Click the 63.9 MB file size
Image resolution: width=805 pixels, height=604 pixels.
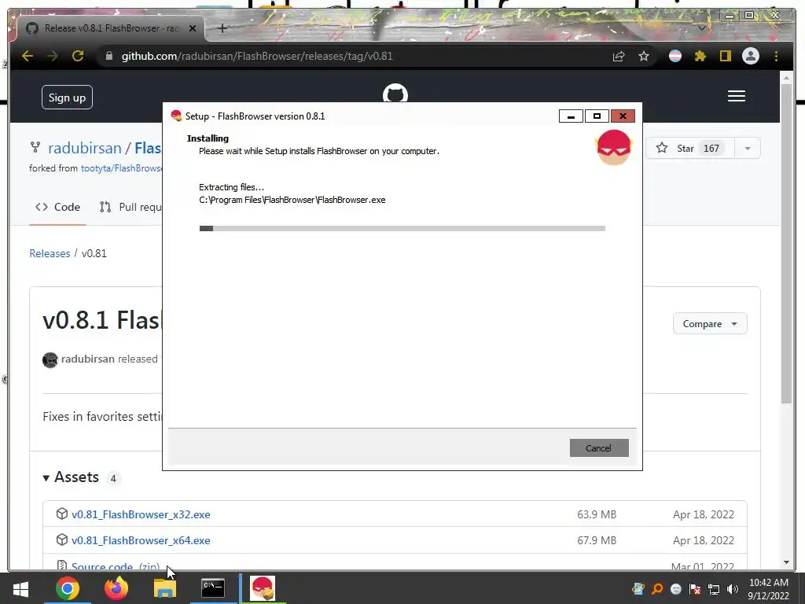pos(597,514)
